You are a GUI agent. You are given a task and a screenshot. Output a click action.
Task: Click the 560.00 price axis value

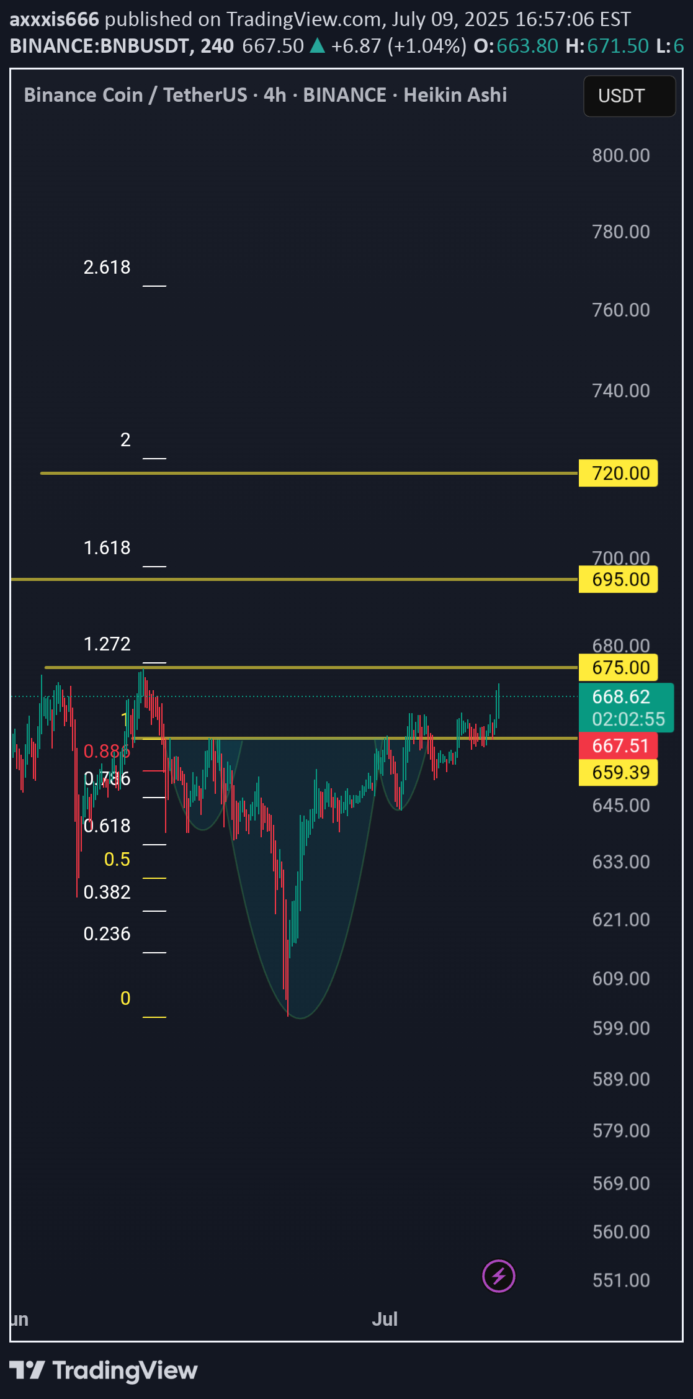(x=621, y=1231)
